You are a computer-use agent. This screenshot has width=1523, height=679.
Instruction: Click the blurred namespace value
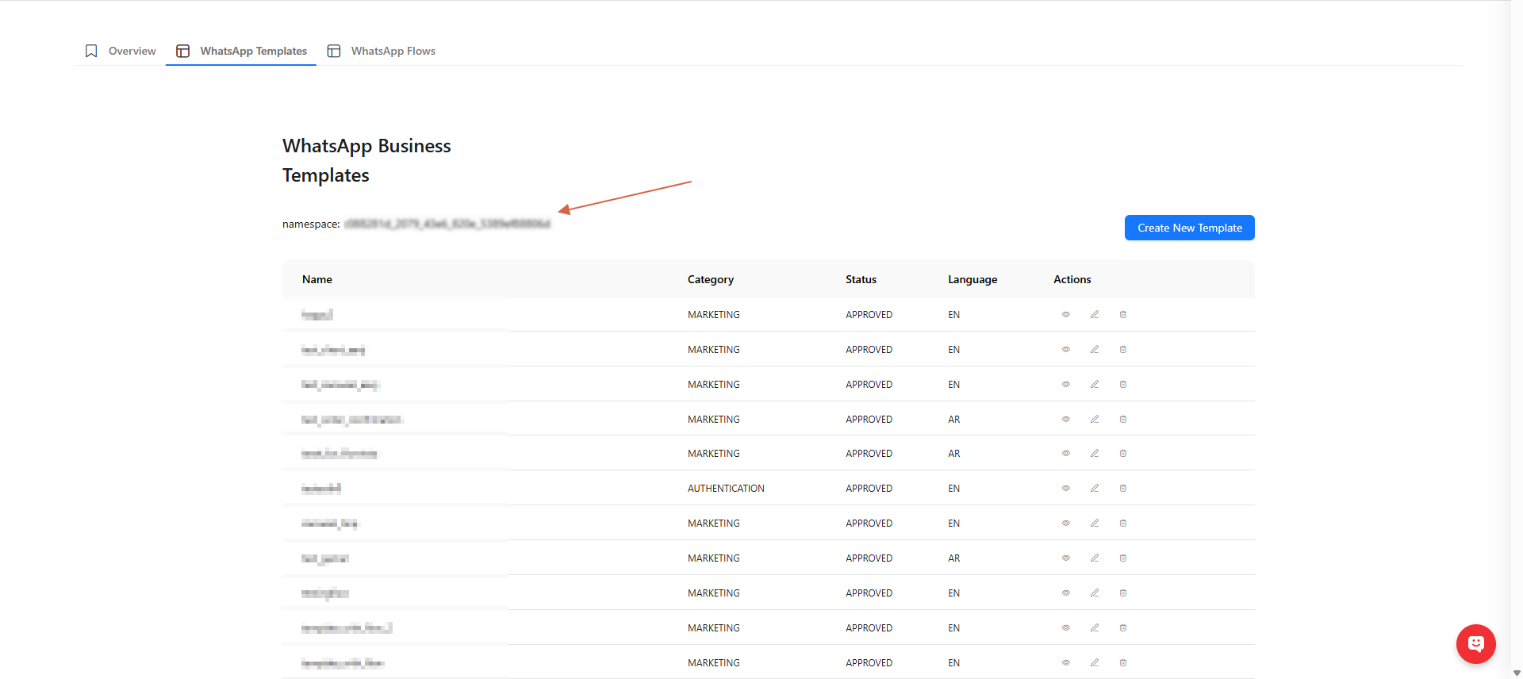point(447,224)
